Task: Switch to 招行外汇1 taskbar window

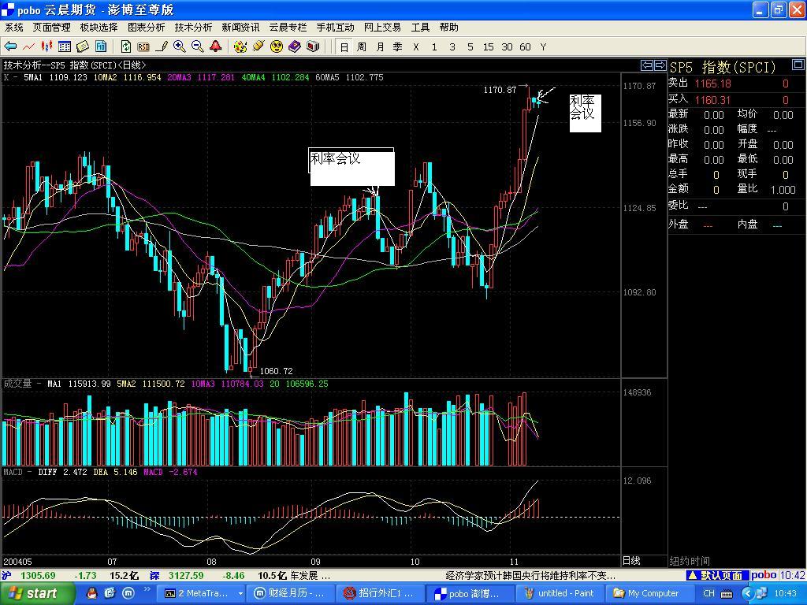Action: pos(381,593)
